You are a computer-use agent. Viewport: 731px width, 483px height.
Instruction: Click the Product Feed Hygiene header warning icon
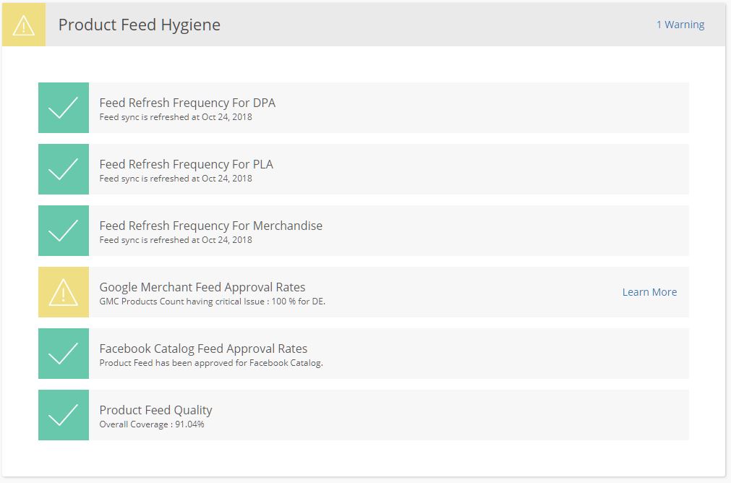click(x=24, y=25)
